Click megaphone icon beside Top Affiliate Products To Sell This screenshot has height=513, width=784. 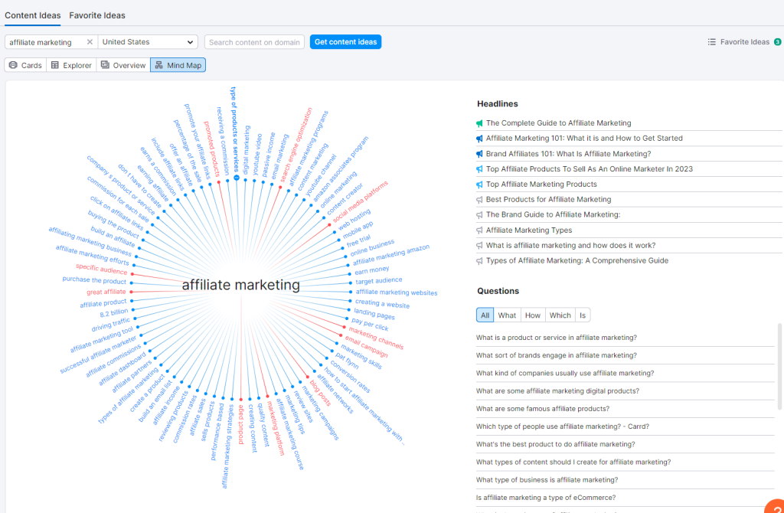click(479, 169)
